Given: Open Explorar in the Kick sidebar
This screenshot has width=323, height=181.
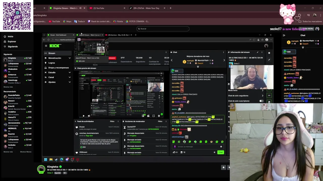Looking at the screenshot, I should 10,41.
